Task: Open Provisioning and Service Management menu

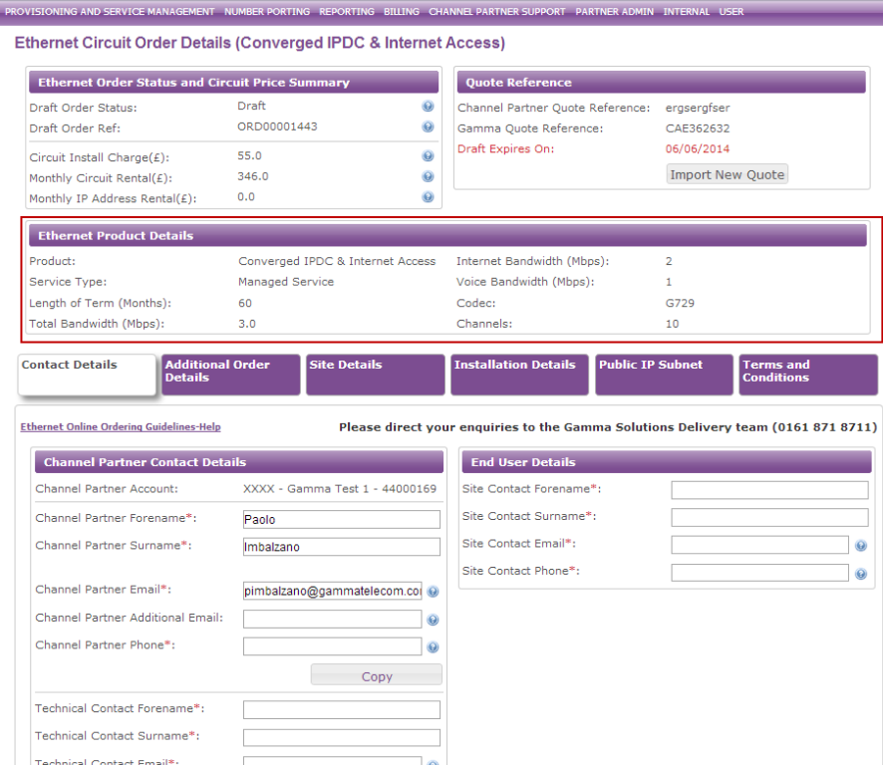Action: [x=110, y=11]
